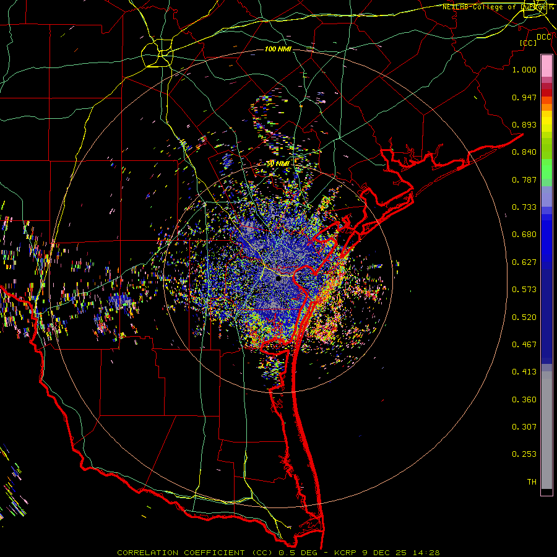This screenshot has width=557, height=557.
Task: Click the 0.627 value on the color scale
Action: (x=524, y=262)
